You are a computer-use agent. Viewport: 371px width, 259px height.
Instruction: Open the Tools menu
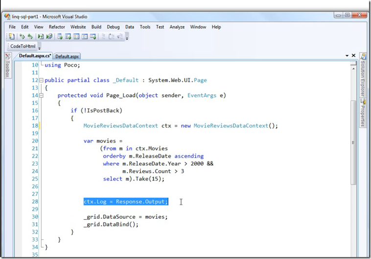point(145,27)
